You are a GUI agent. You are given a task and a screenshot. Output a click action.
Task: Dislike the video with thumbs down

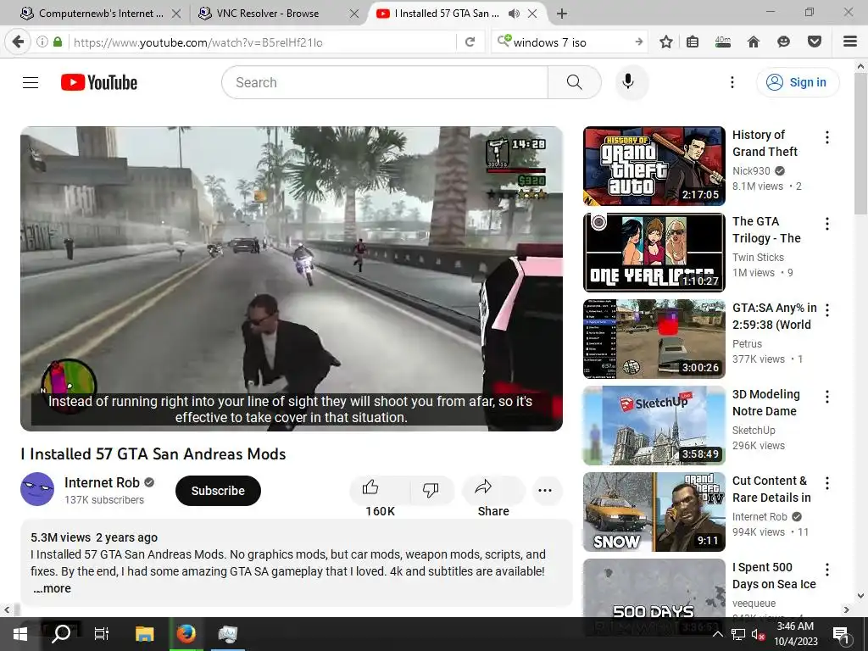coord(431,489)
